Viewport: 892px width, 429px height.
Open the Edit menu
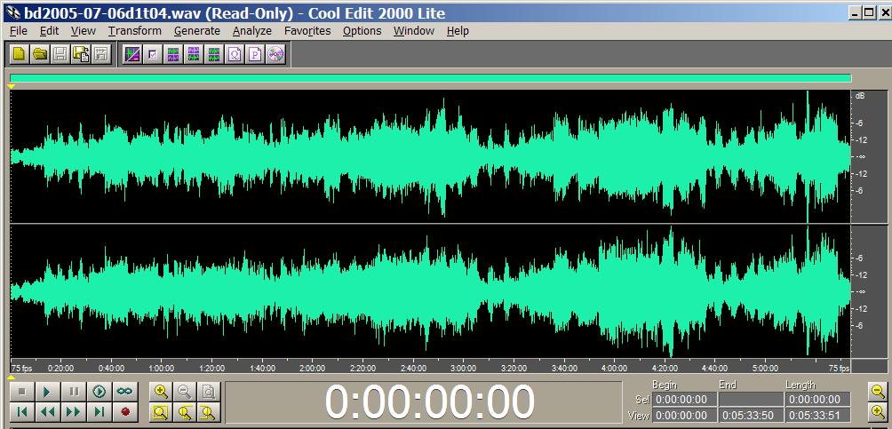pos(49,31)
